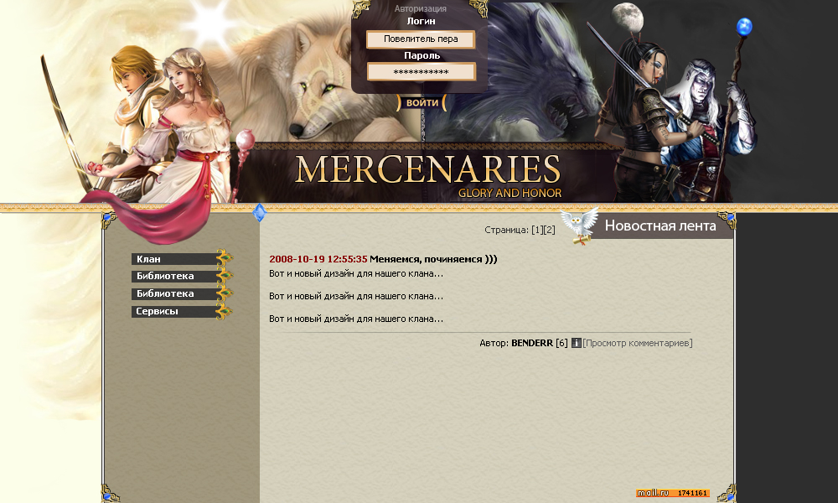Go to page [2] of the news

pyautogui.click(x=550, y=230)
